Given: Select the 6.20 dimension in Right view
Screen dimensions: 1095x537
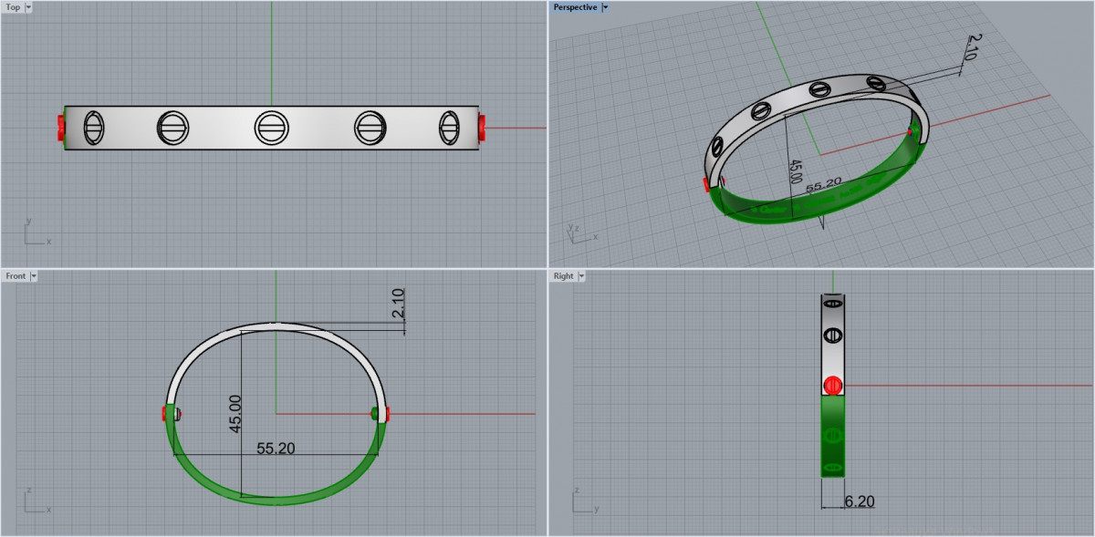Looking at the screenshot, I should click(x=860, y=501).
